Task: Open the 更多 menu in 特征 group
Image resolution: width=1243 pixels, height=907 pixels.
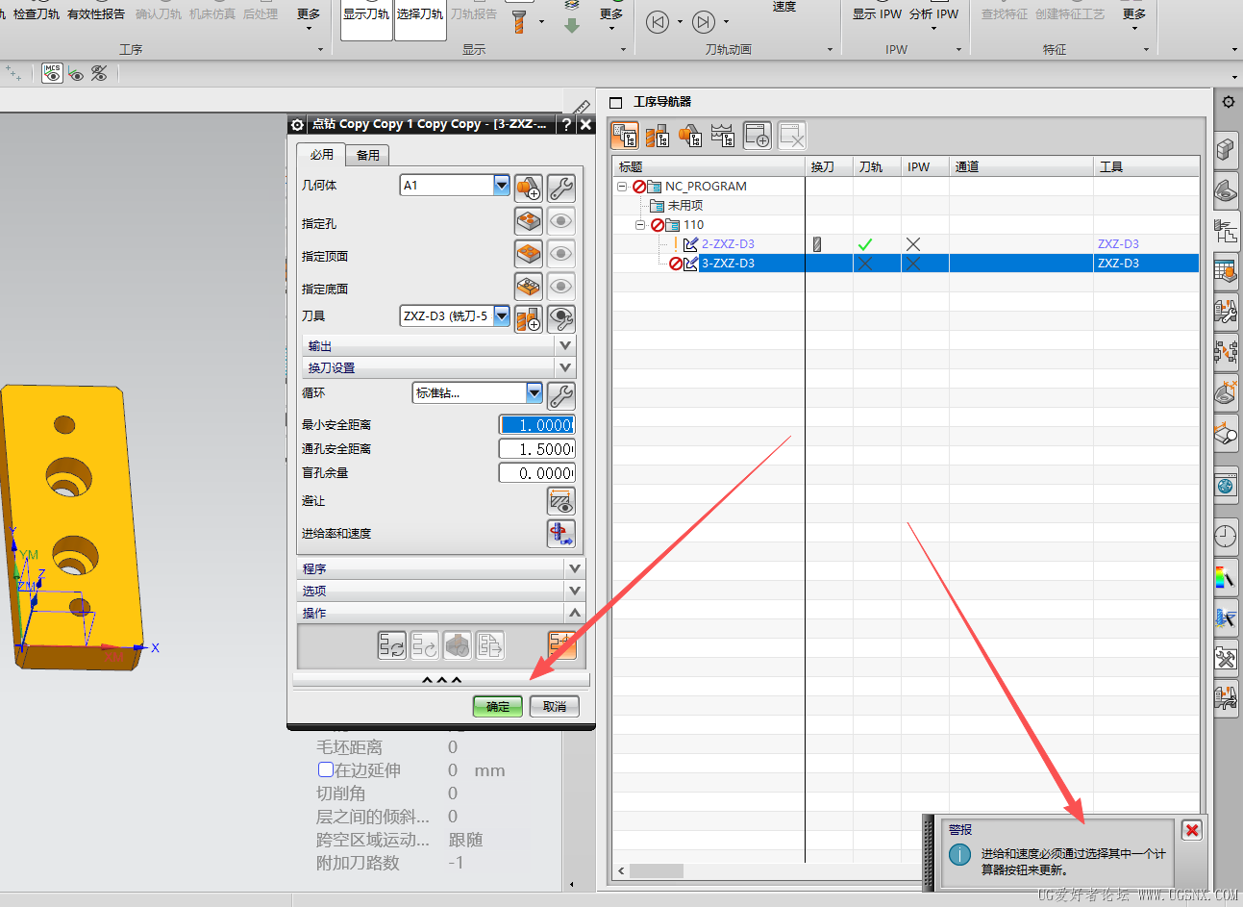Action: coord(1134,17)
